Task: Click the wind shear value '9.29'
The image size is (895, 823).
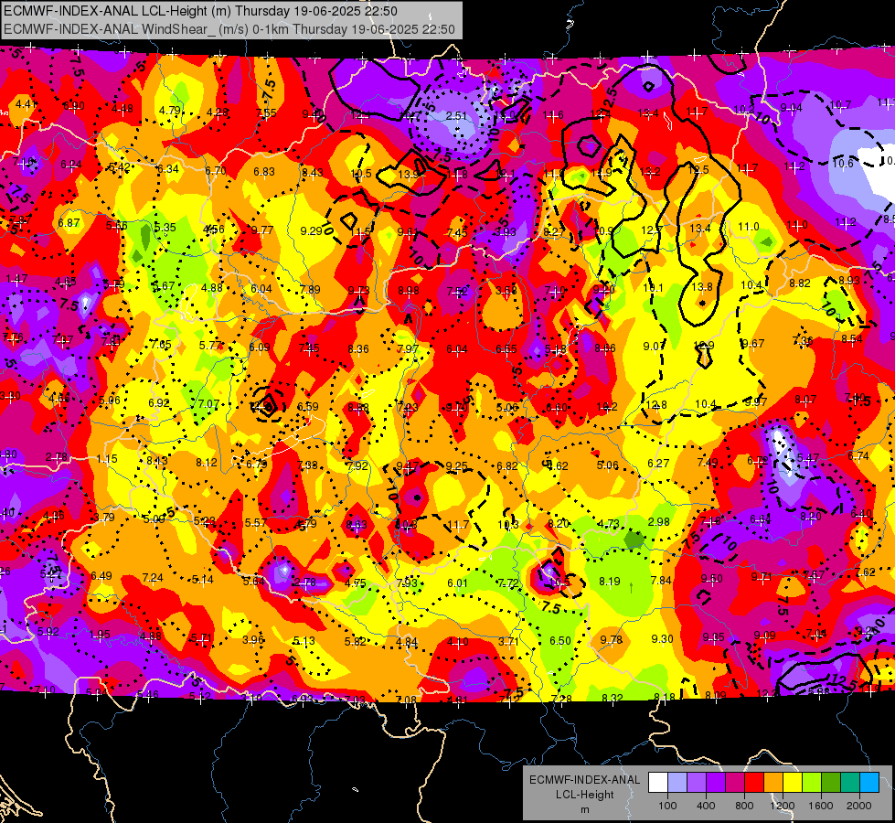Action: 312,230
